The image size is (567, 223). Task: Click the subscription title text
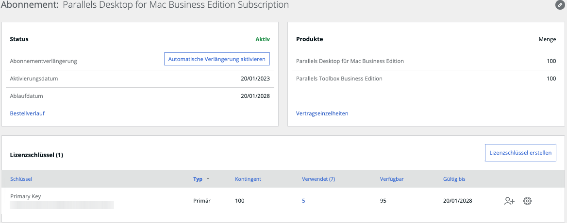[176, 5]
